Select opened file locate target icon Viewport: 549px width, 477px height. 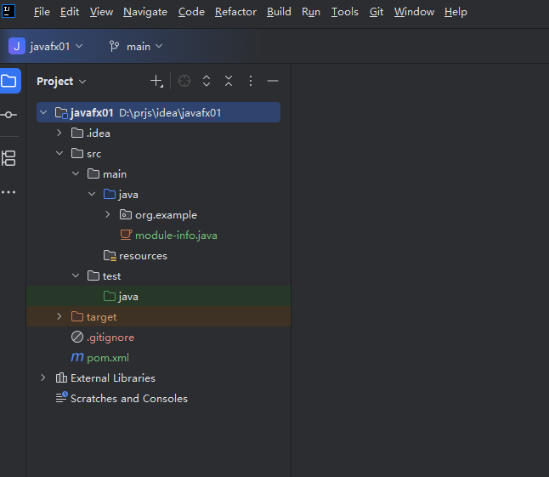pos(184,81)
